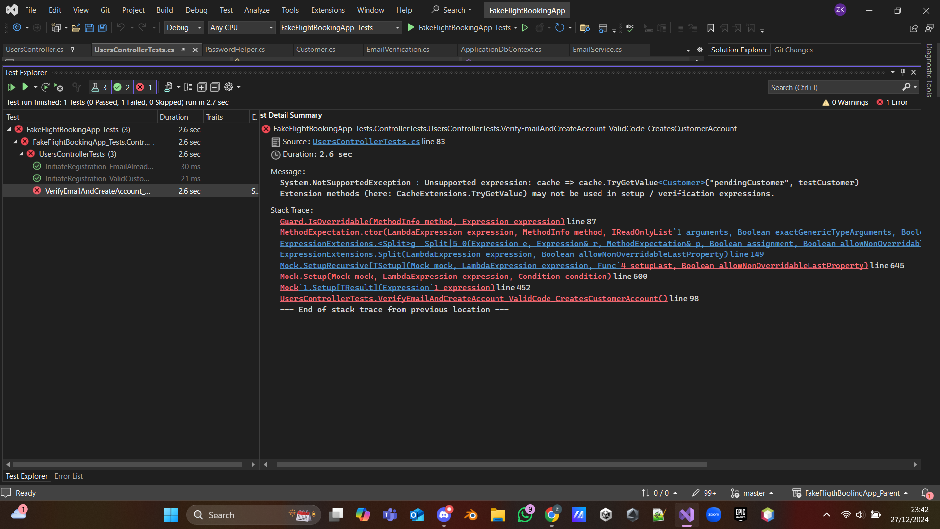The image size is (940, 529).
Task: Open Guard.IsOverridable stack trace link
Action: [422, 222]
